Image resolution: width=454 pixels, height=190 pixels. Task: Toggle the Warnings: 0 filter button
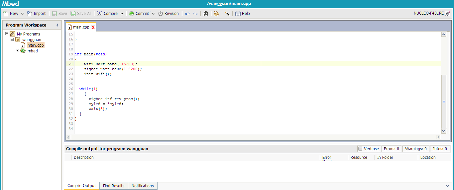pos(415,149)
